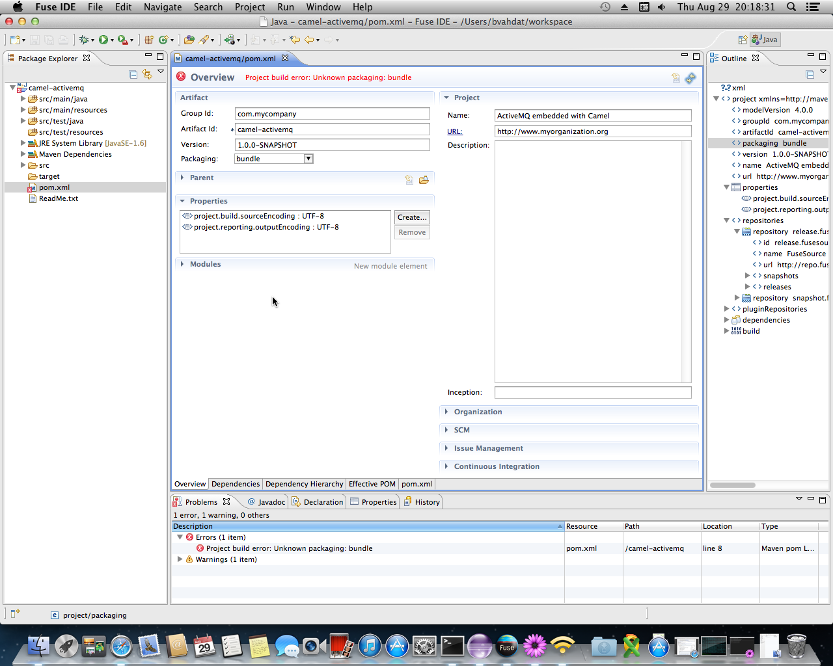Click the error icon beside the Overview heading
Image resolution: width=833 pixels, height=666 pixels.
[181, 77]
